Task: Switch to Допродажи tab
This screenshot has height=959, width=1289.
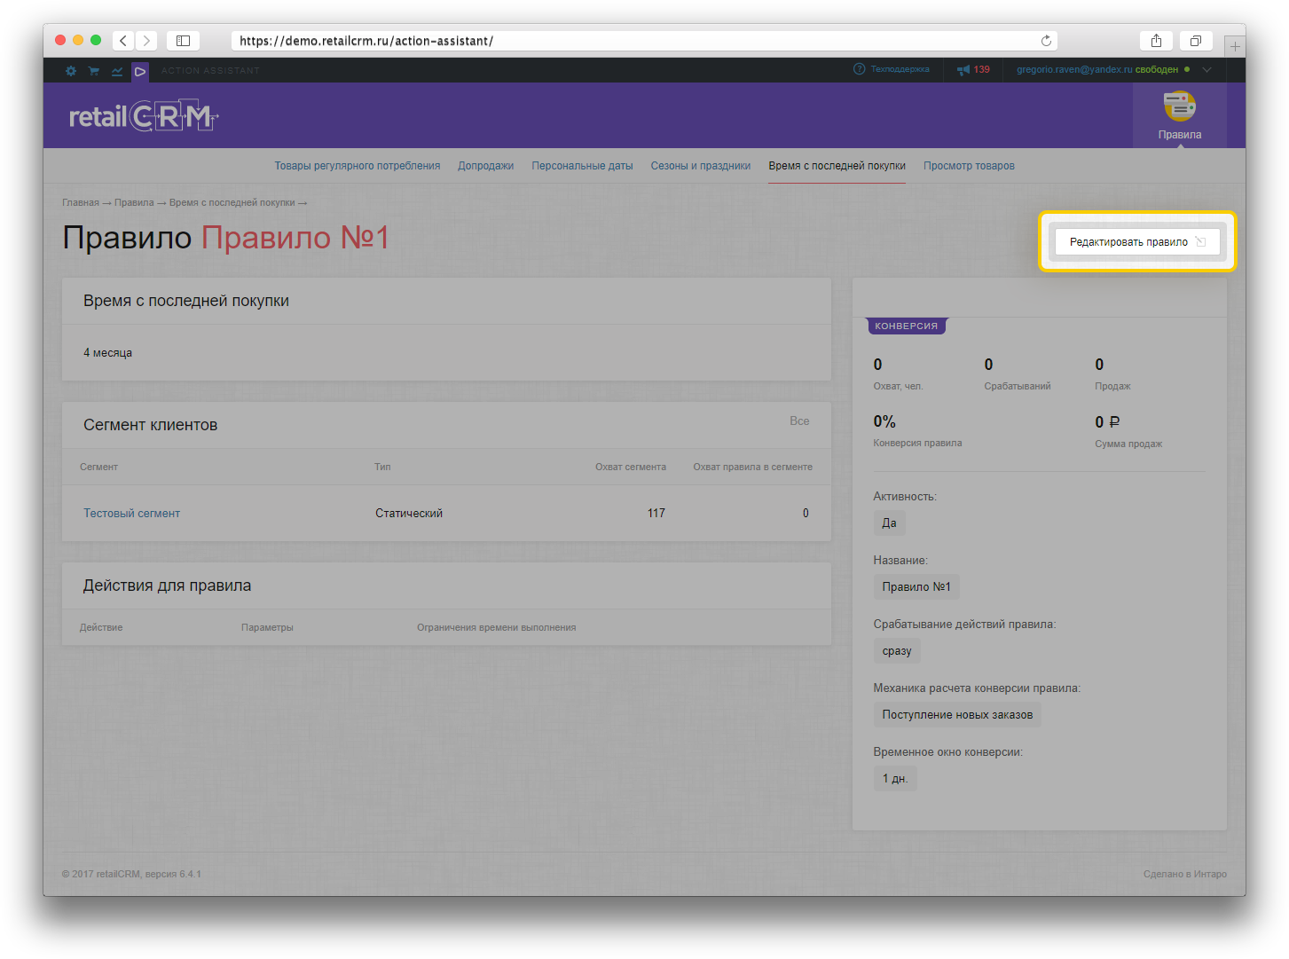Action: 485,166
